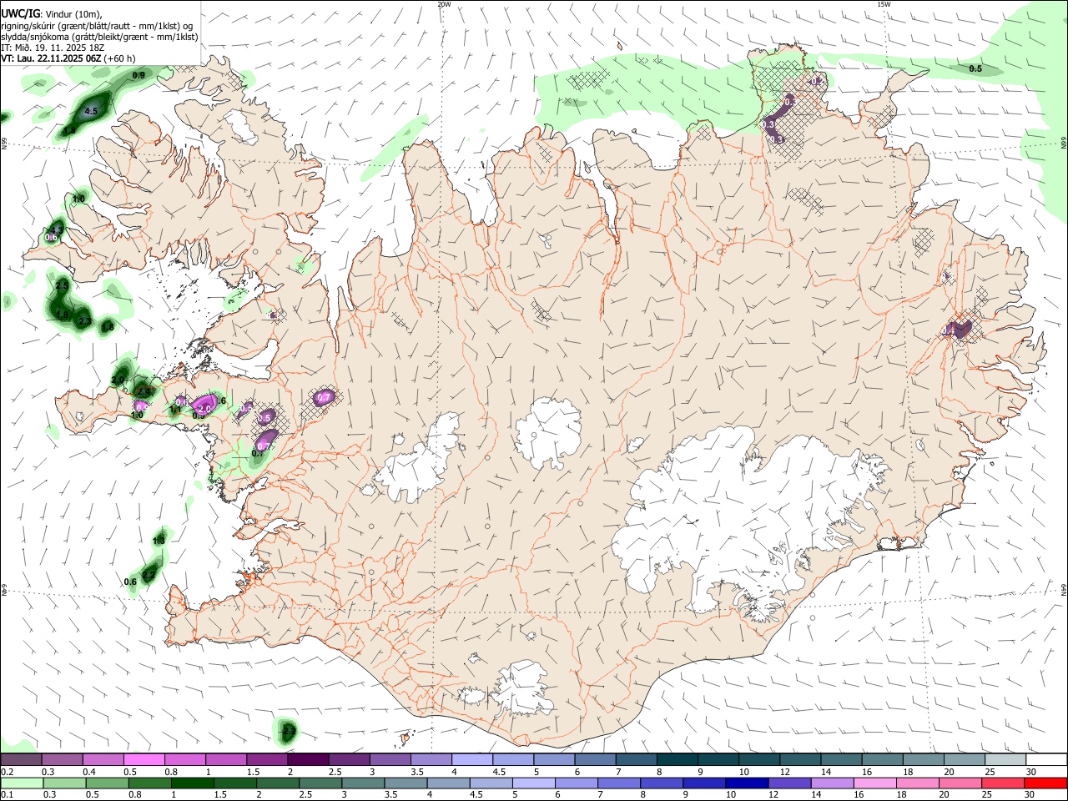The height and width of the screenshot is (801, 1068).
Task: Pick the white swatch above 30 on the upper scale
Action: (1046, 760)
